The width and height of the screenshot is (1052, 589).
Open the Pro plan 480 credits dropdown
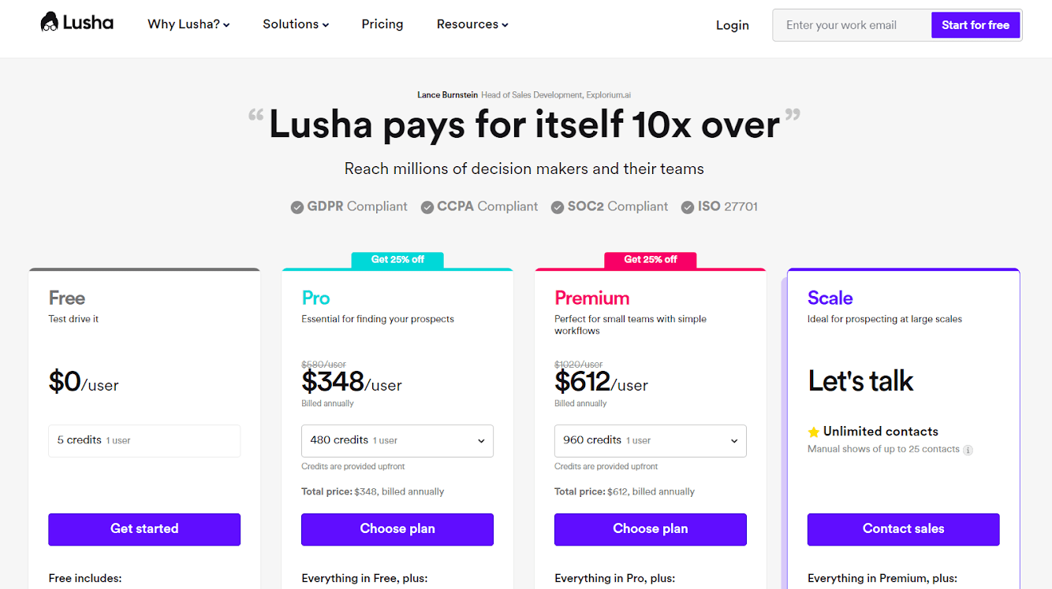397,441
